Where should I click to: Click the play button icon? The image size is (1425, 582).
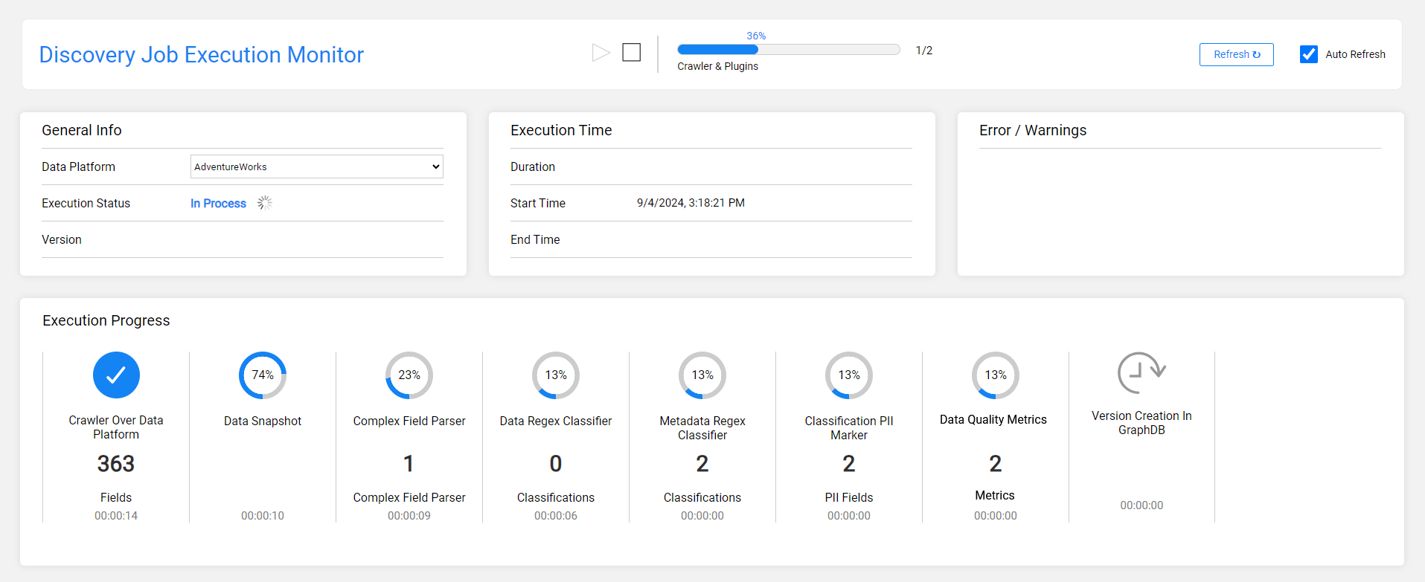[x=601, y=53]
